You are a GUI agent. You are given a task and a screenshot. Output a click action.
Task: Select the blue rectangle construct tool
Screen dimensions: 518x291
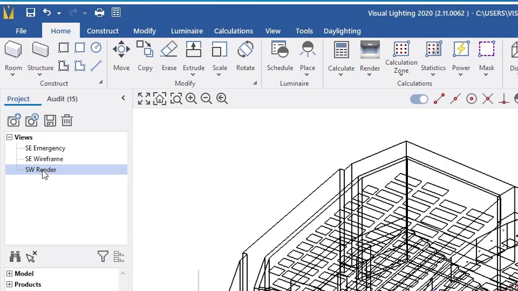pos(80,48)
